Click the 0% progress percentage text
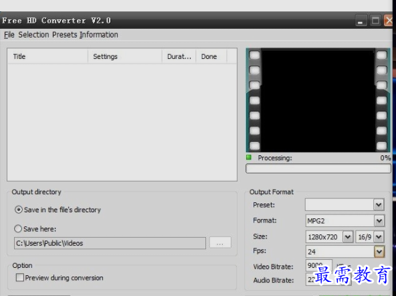The width and height of the screenshot is (396, 296). (x=385, y=158)
